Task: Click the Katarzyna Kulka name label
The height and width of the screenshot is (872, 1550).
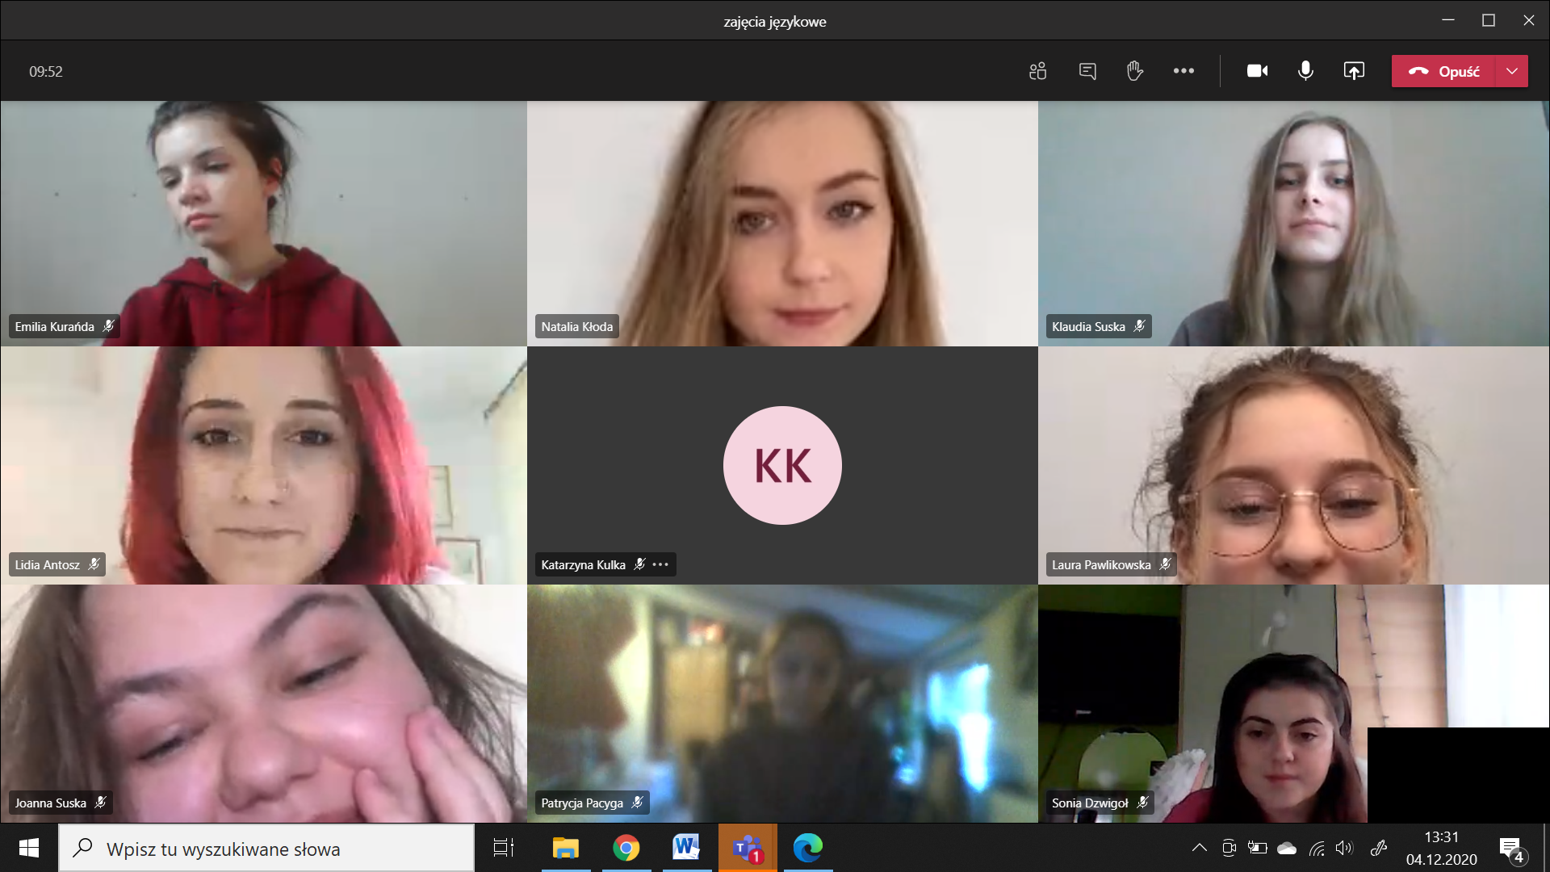Action: coord(583,564)
